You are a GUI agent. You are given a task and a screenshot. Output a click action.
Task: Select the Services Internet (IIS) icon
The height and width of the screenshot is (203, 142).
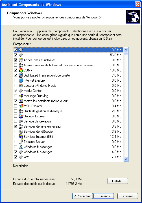click(21, 137)
